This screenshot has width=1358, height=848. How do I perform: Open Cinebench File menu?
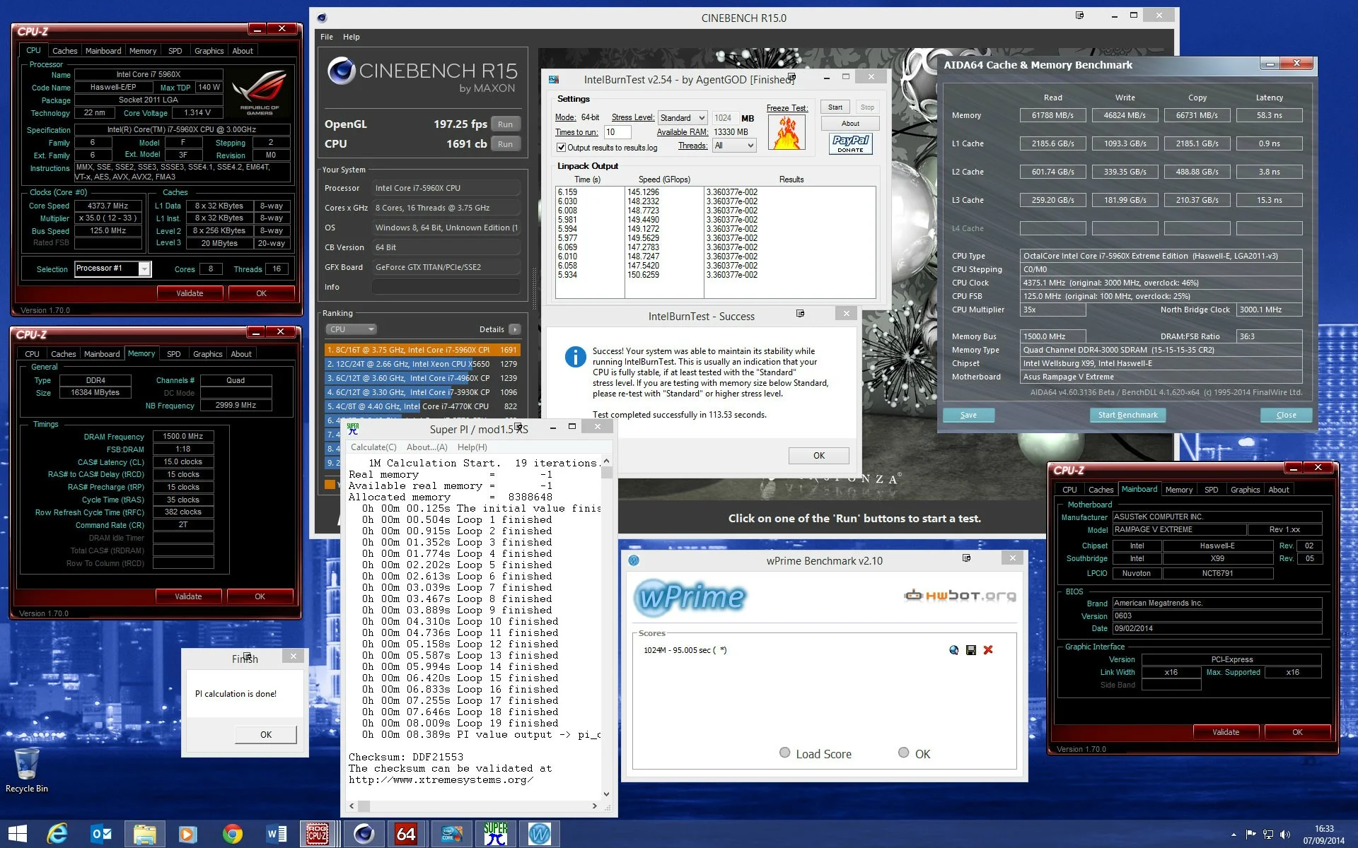pyautogui.click(x=327, y=37)
